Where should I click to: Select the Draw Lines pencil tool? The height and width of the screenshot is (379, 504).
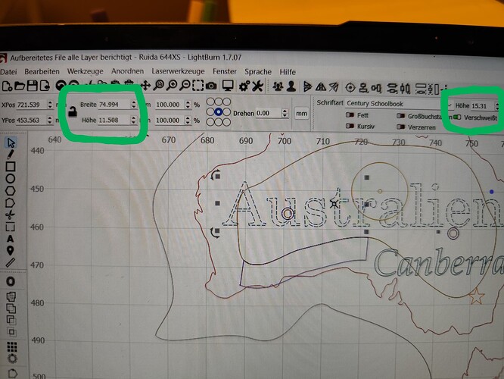pos(11,155)
